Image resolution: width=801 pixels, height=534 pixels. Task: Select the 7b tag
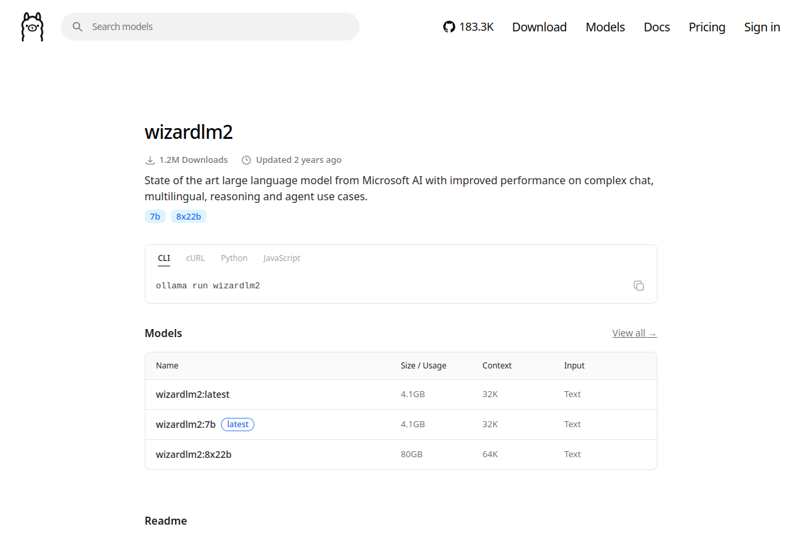click(x=155, y=216)
